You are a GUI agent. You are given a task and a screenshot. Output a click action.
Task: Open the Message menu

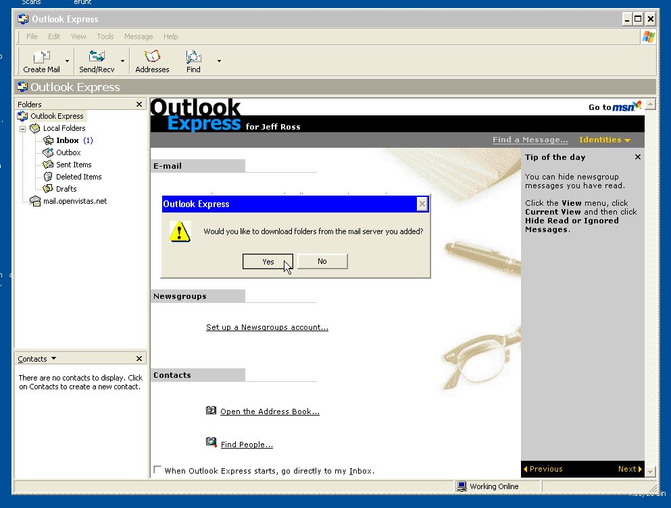click(139, 36)
